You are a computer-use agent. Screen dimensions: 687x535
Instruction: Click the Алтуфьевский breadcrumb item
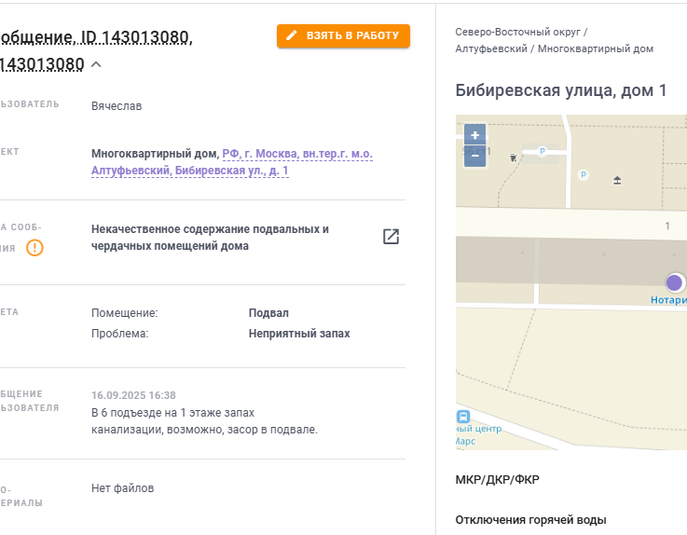click(x=491, y=48)
